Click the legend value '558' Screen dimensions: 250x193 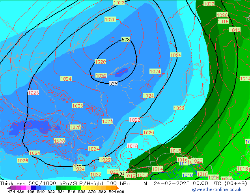(82, 191)
